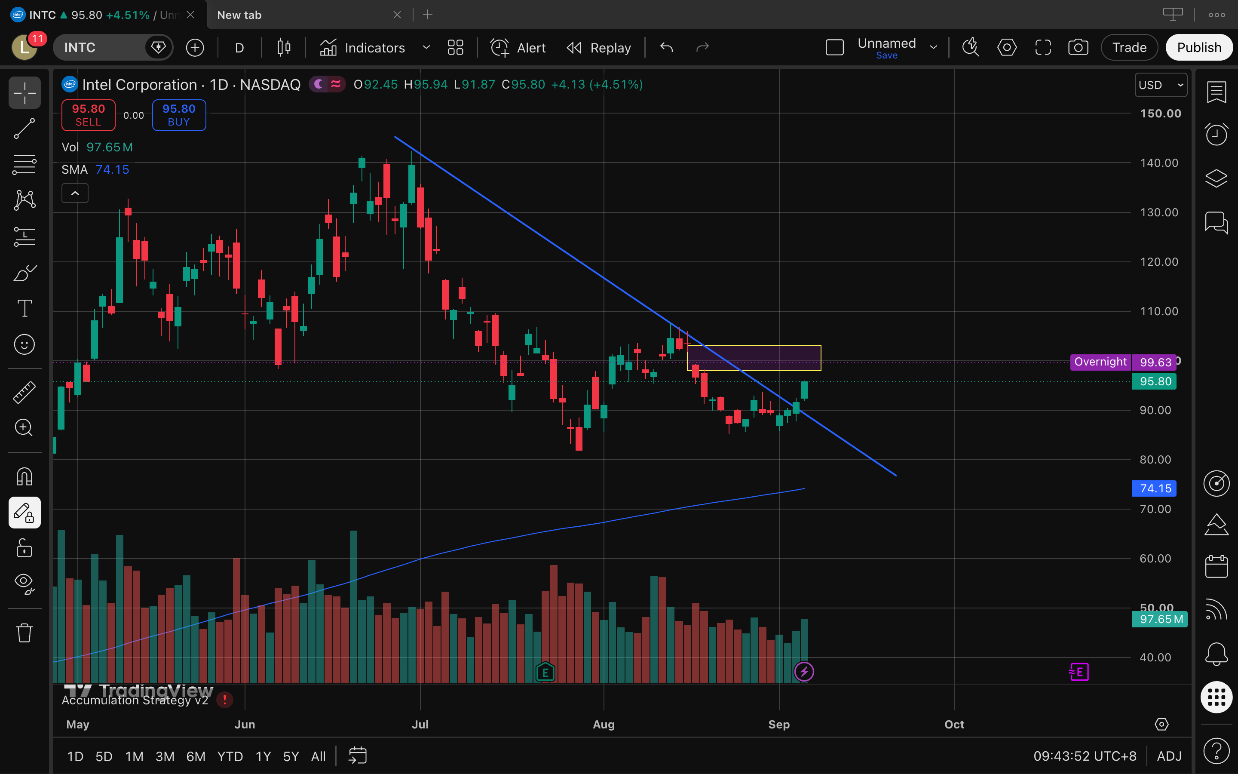Toggle magnet mode for drawings
The width and height of the screenshot is (1238, 774).
point(25,476)
